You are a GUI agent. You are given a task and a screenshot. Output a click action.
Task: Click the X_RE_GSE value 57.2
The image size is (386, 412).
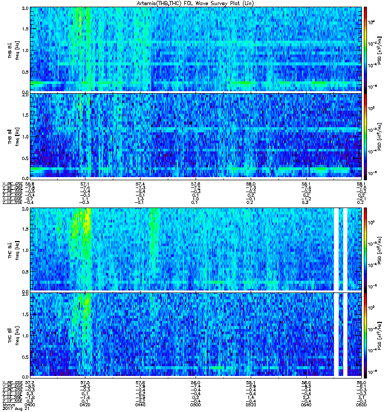pyautogui.click(x=29, y=383)
